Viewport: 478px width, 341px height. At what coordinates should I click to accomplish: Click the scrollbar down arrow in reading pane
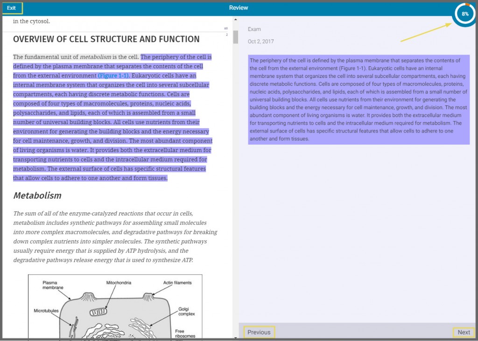pos(235,336)
